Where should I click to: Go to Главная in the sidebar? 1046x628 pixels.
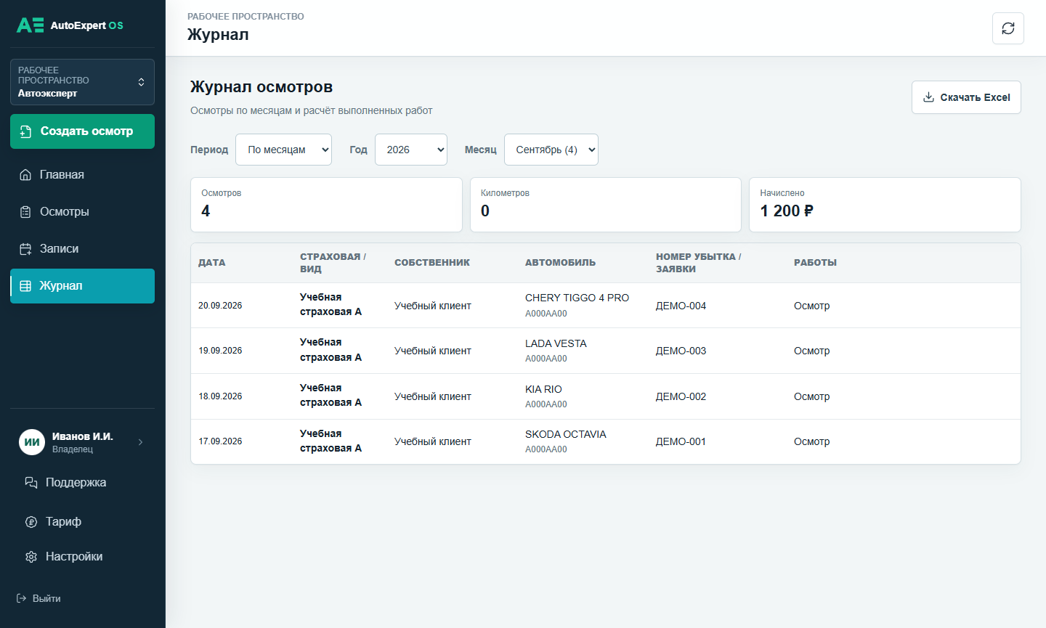click(82, 175)
